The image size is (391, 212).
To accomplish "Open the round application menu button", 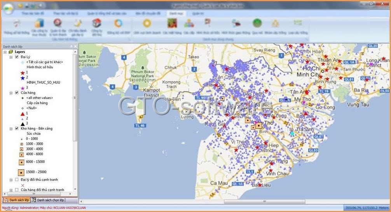I will pyautogui.click(x=8, y=9).
